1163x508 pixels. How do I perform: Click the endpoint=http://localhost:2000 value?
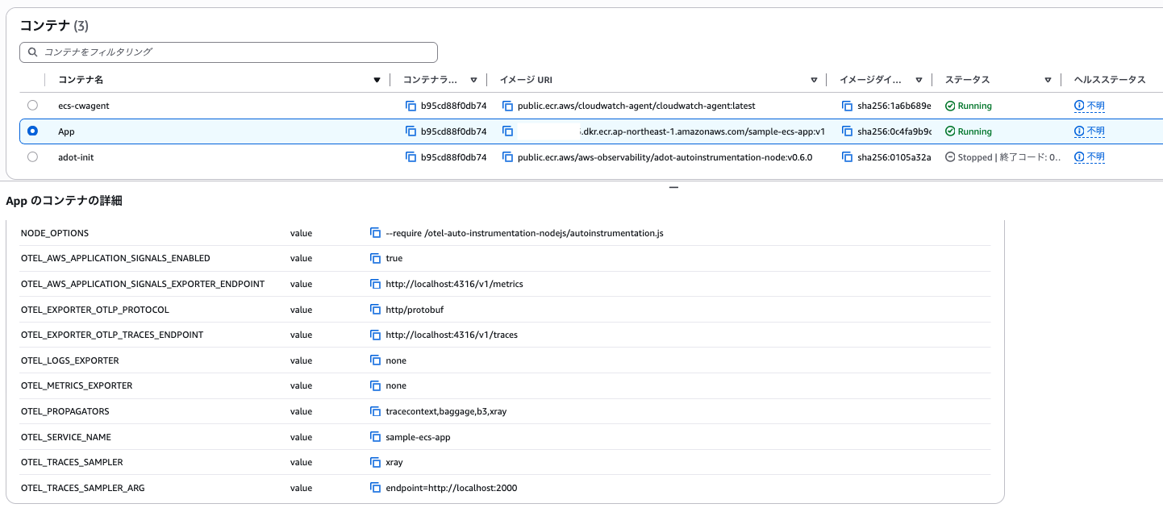452,488
